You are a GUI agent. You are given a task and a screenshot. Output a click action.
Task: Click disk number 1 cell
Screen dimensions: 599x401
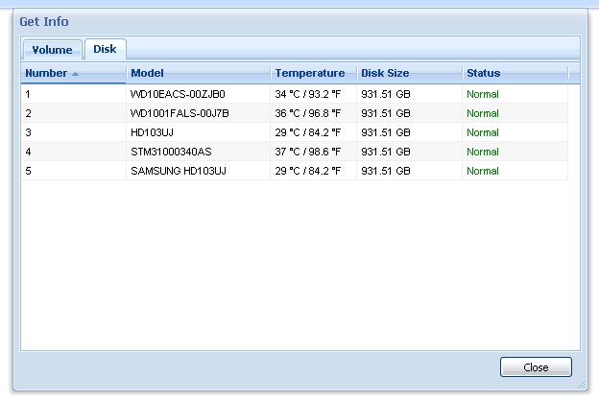(73, 94)
